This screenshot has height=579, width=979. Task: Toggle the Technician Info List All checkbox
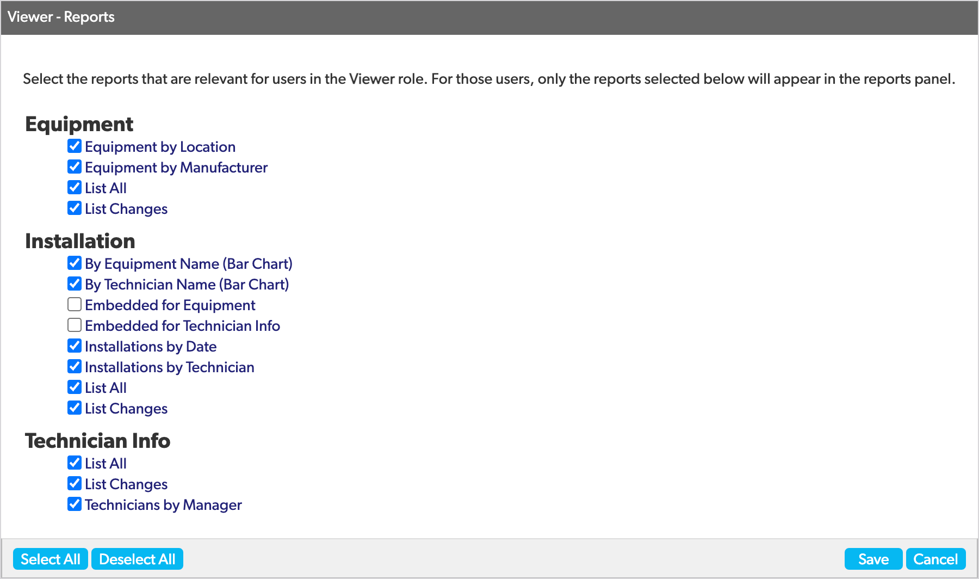pyautogui.click(x=75, y=463)
